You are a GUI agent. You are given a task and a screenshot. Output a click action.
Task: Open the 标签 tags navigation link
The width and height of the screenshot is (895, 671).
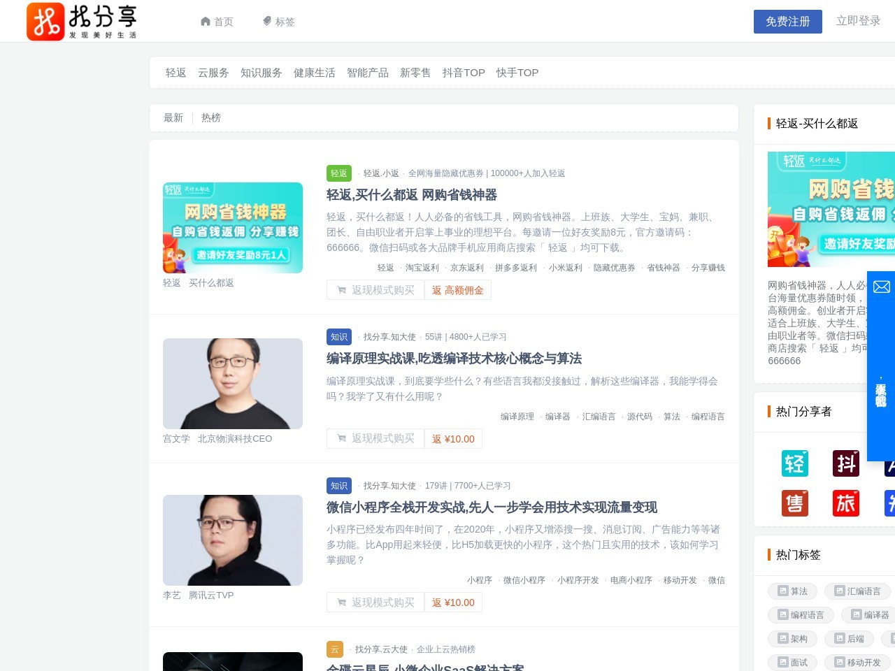[278, 22]
